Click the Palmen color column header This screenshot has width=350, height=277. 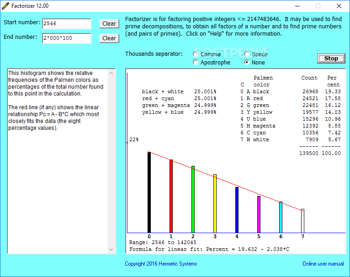tap(263, 81)
